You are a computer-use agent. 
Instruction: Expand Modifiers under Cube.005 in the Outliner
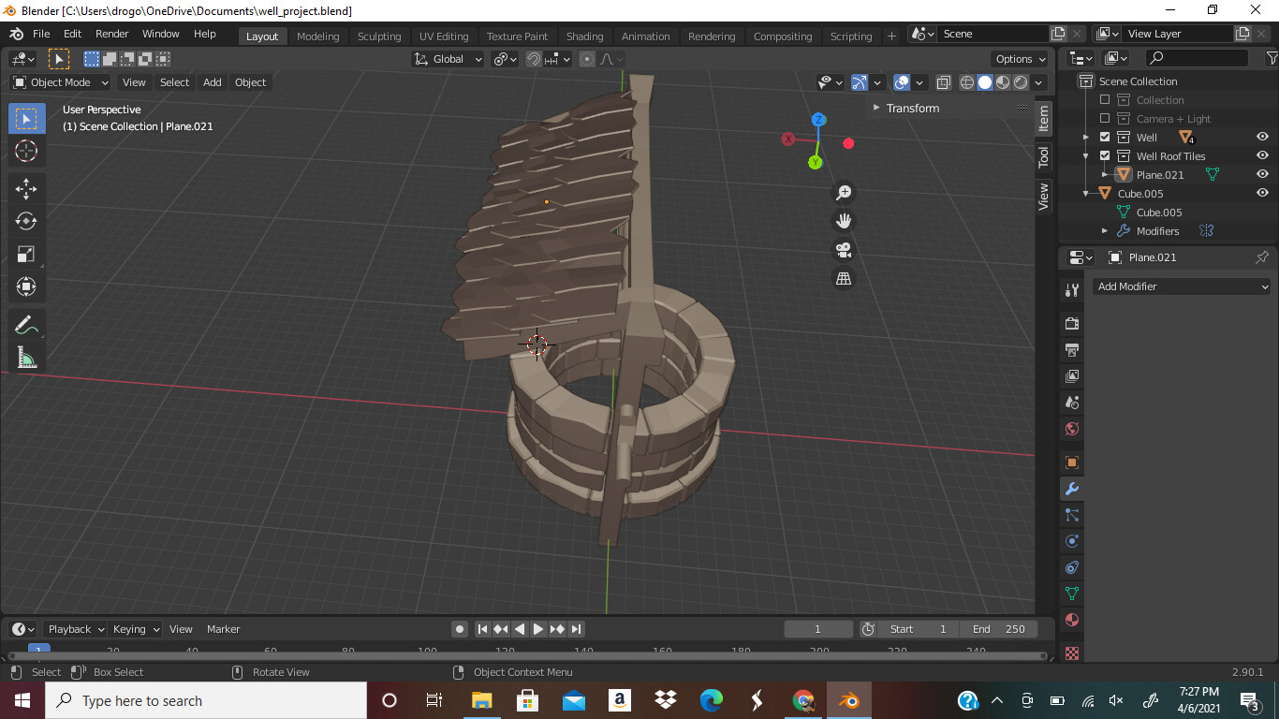pos(1105,230)
